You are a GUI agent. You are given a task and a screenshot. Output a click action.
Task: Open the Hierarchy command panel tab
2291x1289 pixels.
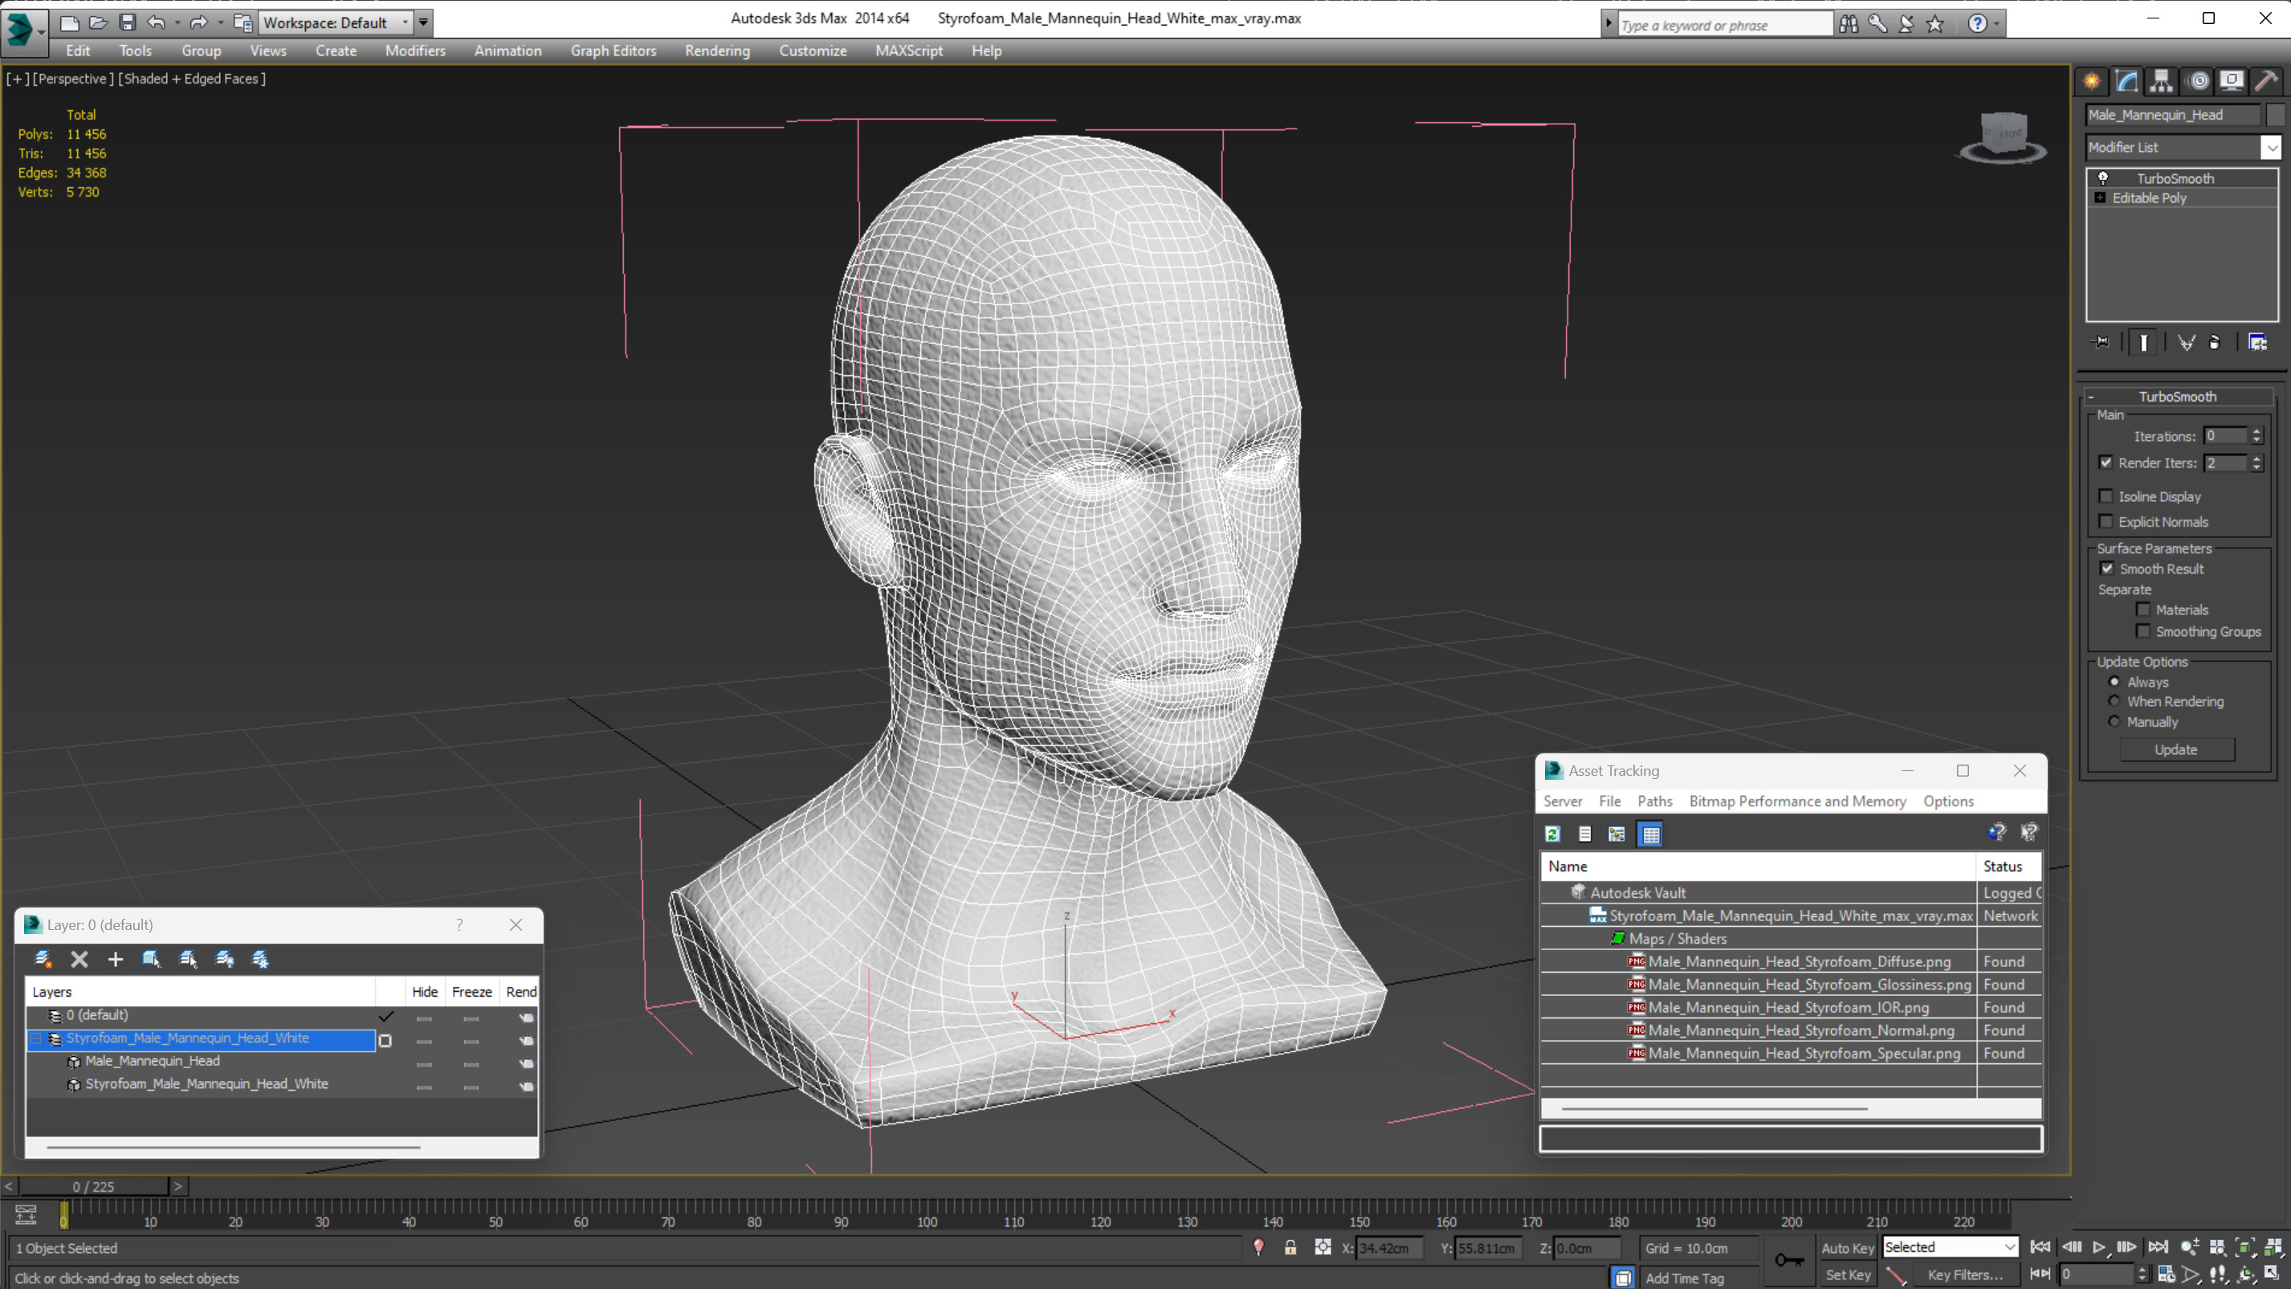2160,81
